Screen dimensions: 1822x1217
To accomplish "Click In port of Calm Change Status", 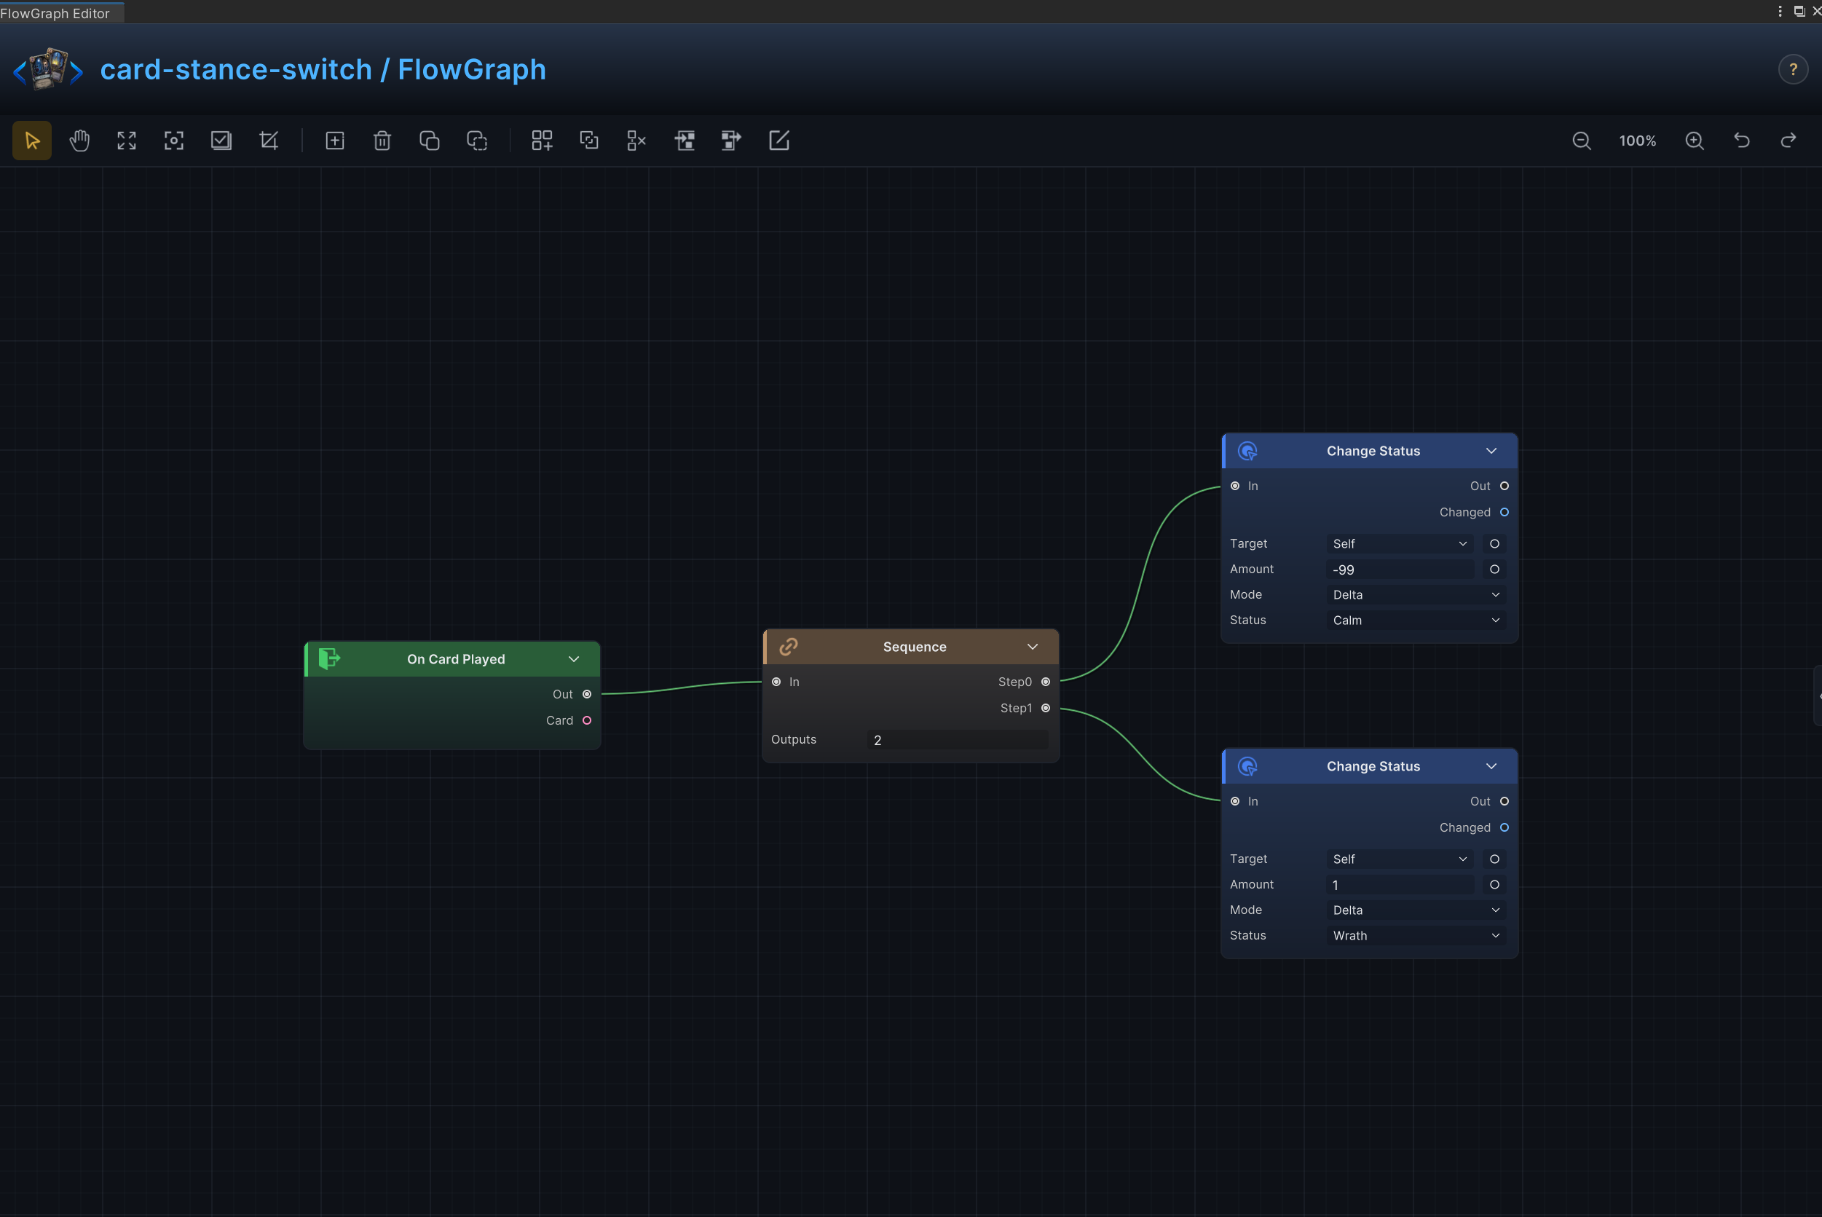I will pos(1234,486).
